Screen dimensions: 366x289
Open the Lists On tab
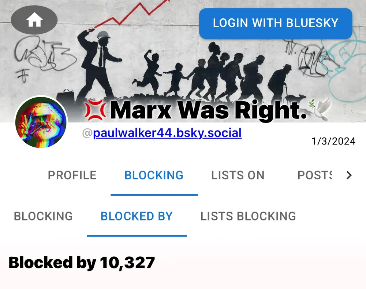pos(238,175)
